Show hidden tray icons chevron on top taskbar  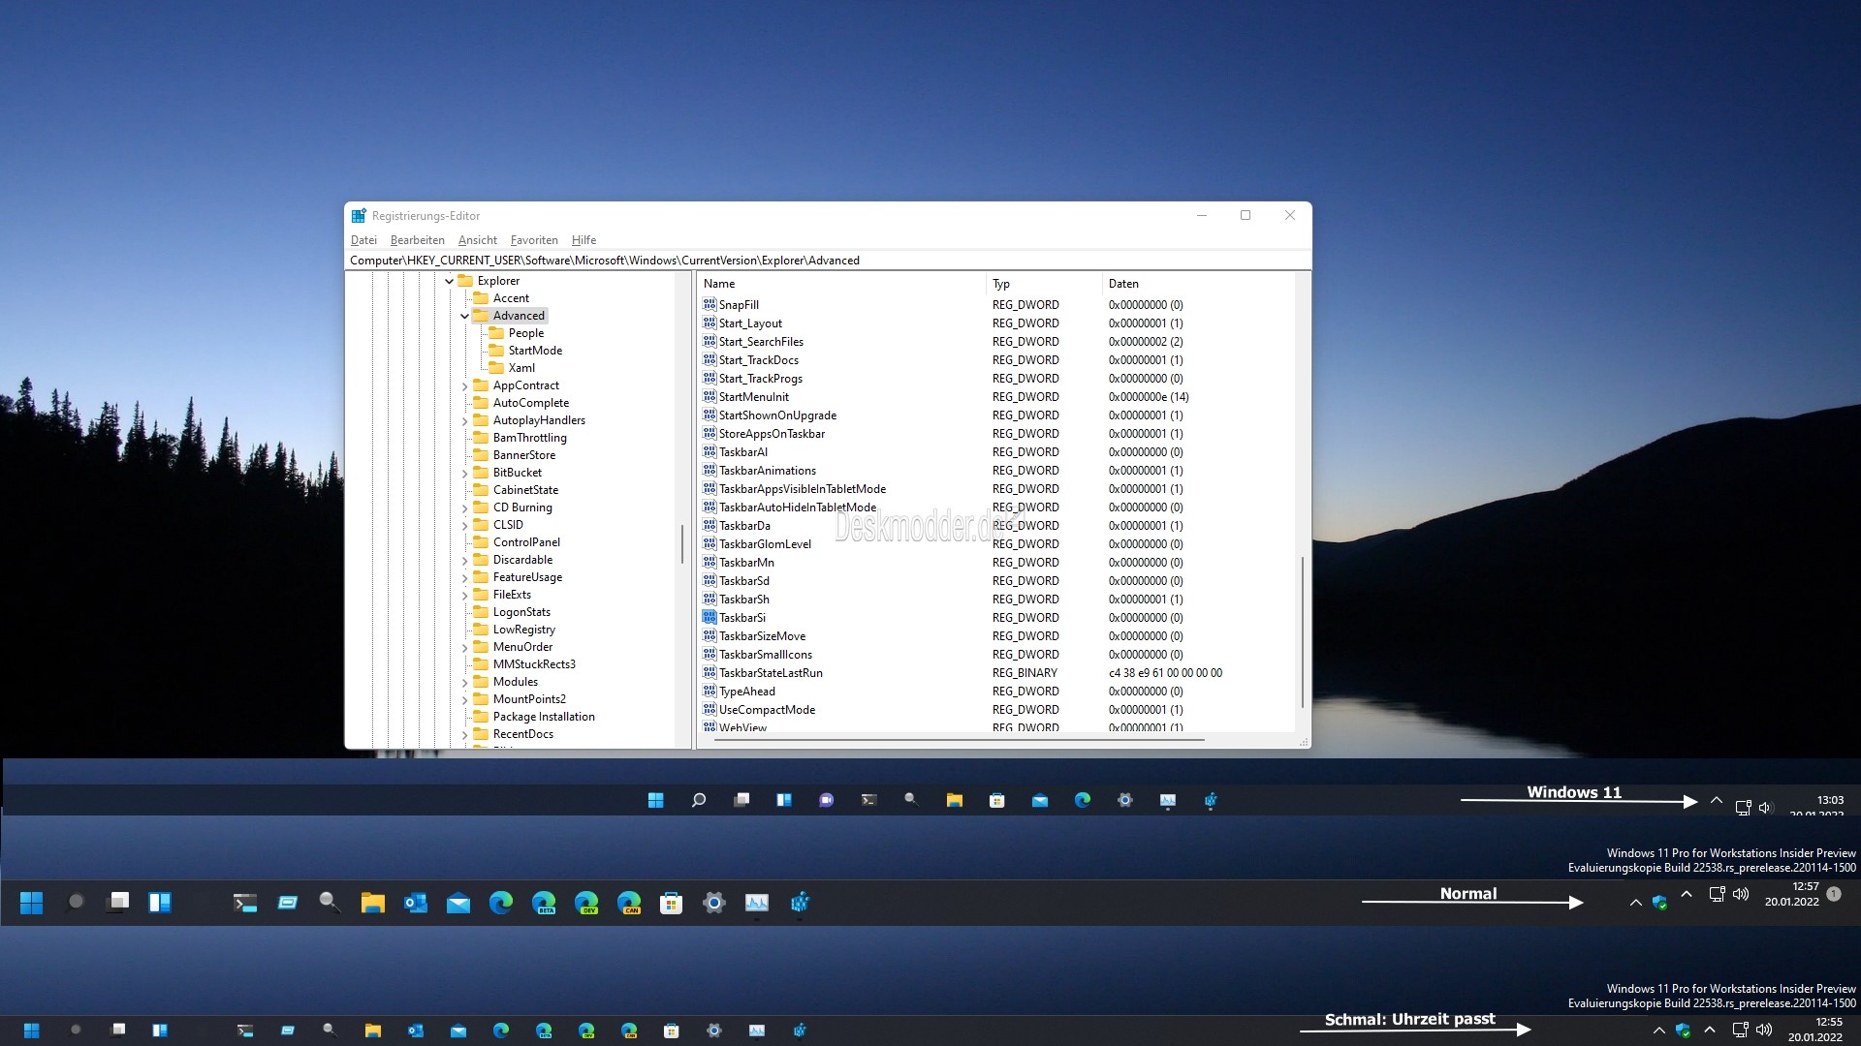point(1717,801)
